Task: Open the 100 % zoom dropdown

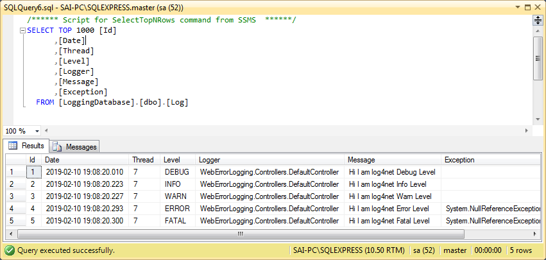Action: coord(37,131)
